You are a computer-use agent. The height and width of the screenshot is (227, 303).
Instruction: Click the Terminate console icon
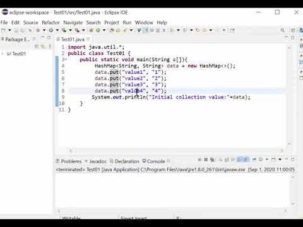click(199, 160)
